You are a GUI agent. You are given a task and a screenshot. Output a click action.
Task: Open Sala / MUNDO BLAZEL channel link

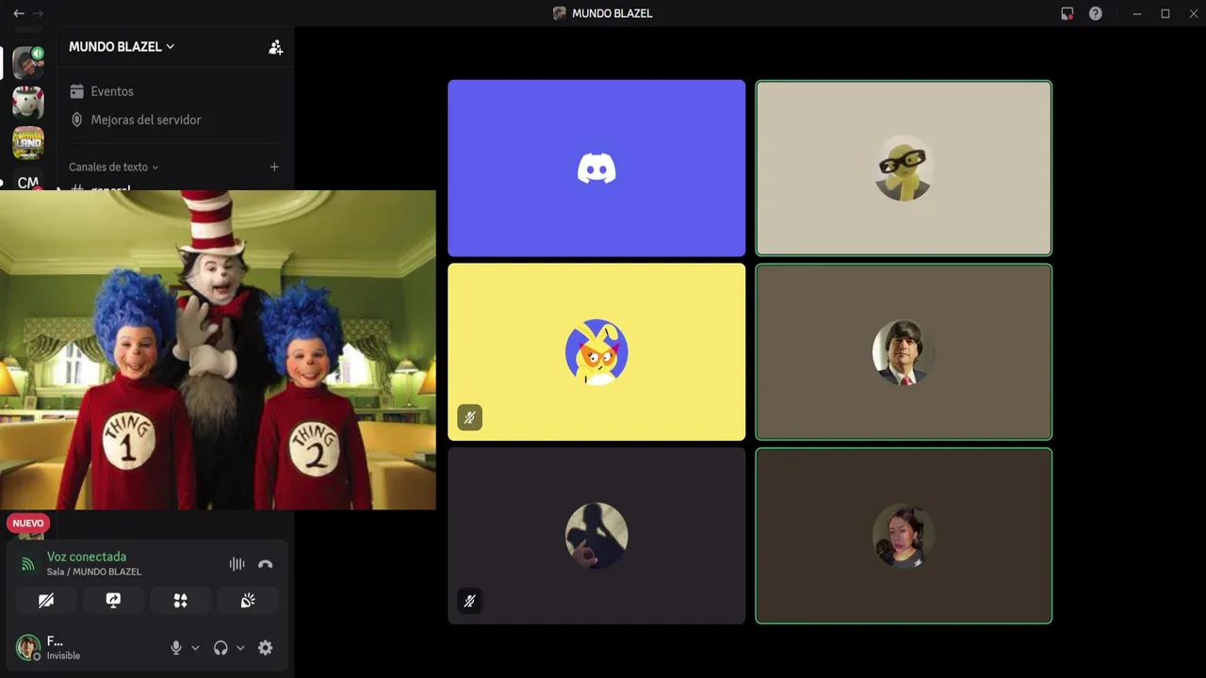pyautogui.click(x=94, y=572)
